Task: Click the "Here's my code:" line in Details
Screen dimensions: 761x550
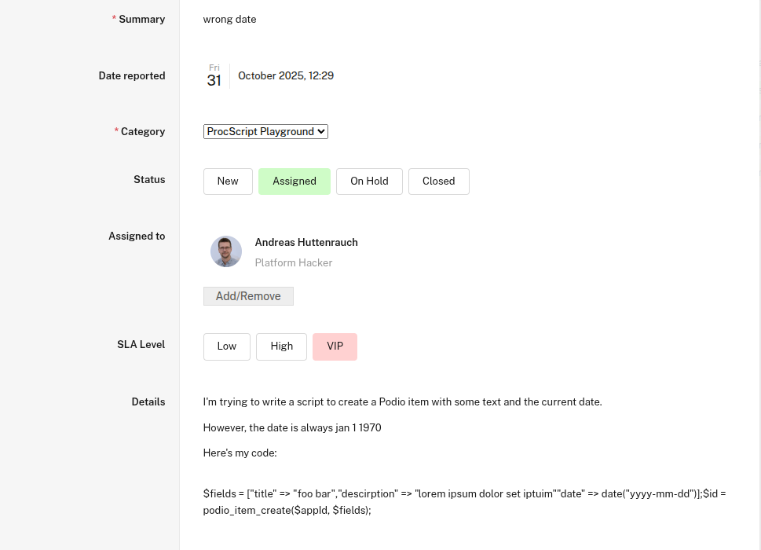Action: click(240, 453)
